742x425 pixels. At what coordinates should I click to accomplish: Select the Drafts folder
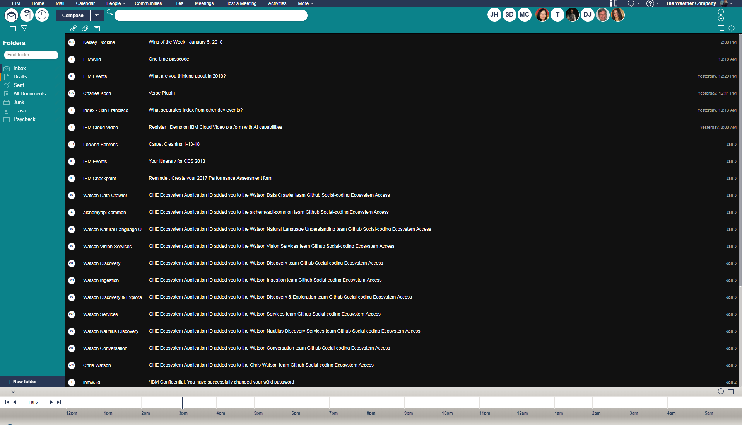(32, 77)
